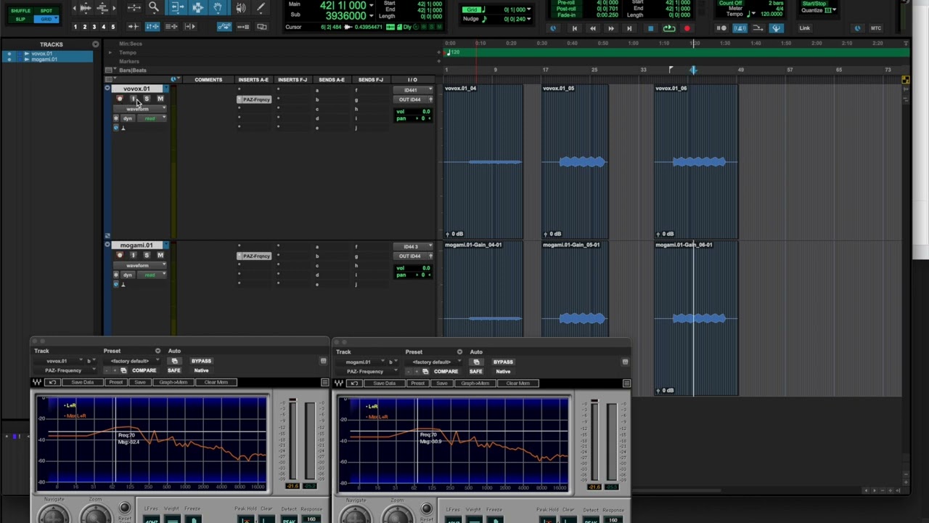Click the horizontal zoom toggle icon
This screenshot has width=929, height=523.
134,8
